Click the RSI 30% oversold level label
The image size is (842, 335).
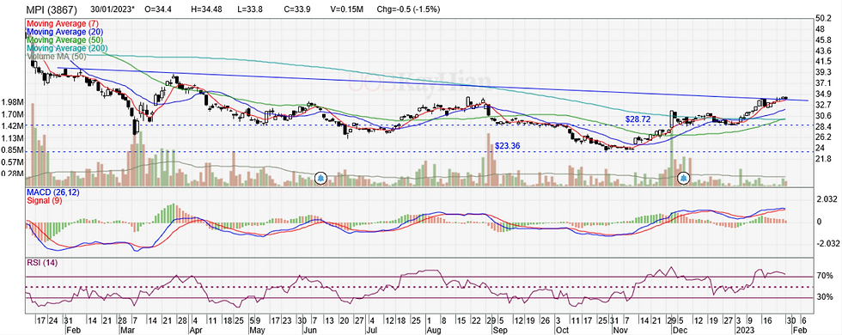[824, 297]
